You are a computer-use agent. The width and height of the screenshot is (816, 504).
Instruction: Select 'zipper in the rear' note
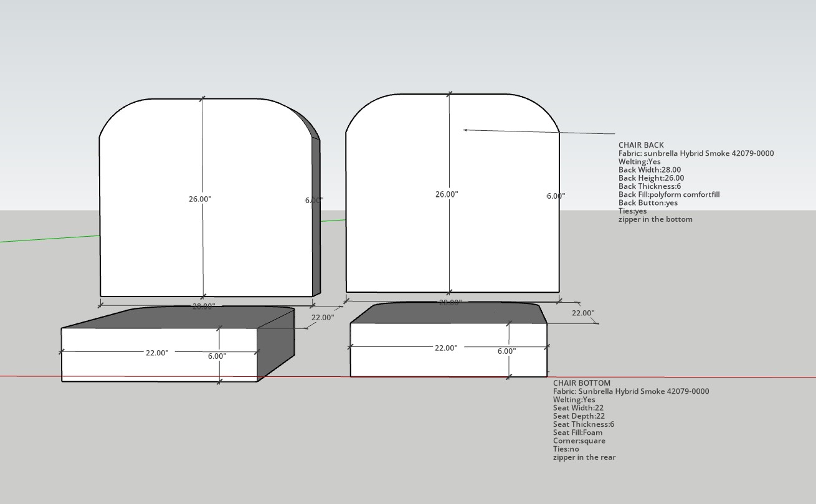coord(584,457)
